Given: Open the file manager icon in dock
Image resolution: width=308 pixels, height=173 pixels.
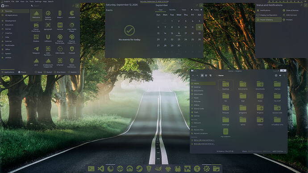Looking at the screenshot, I should pos(216,169).
